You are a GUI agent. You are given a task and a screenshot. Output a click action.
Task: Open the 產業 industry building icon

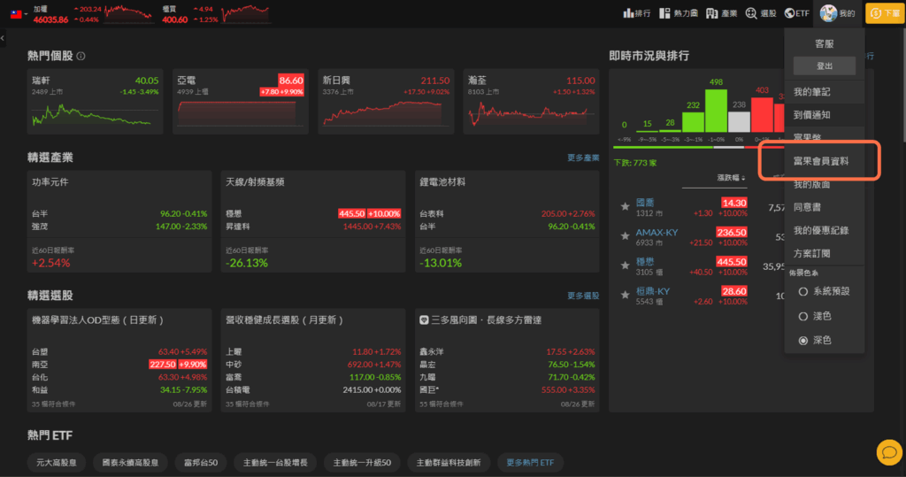711,12
